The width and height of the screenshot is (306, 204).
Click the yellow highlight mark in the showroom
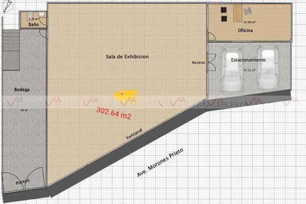pyautogui.click(x=125, y=94)
